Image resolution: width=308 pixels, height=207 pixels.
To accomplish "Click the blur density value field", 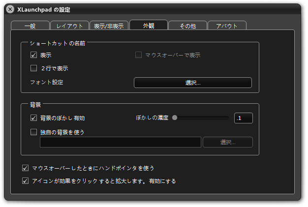I will (x=244, y=118).
